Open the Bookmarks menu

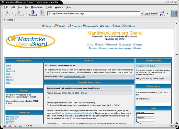37,7
